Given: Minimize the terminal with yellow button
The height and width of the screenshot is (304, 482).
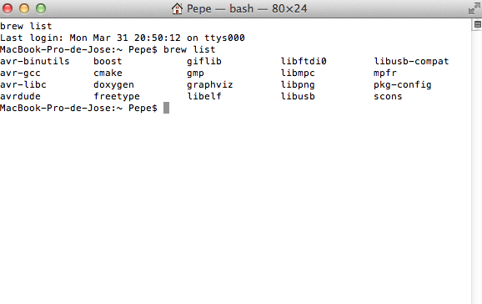Looking at the screenshot, I should pos(24,8).
